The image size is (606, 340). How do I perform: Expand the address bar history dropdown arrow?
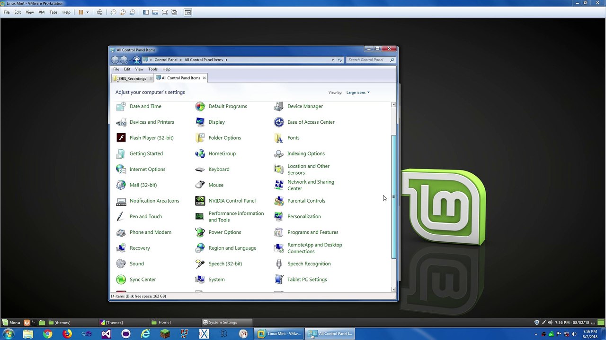click(333, 60)
